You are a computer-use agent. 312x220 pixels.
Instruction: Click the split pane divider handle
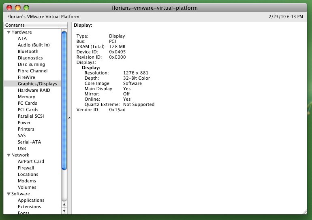tap(69, 118)
